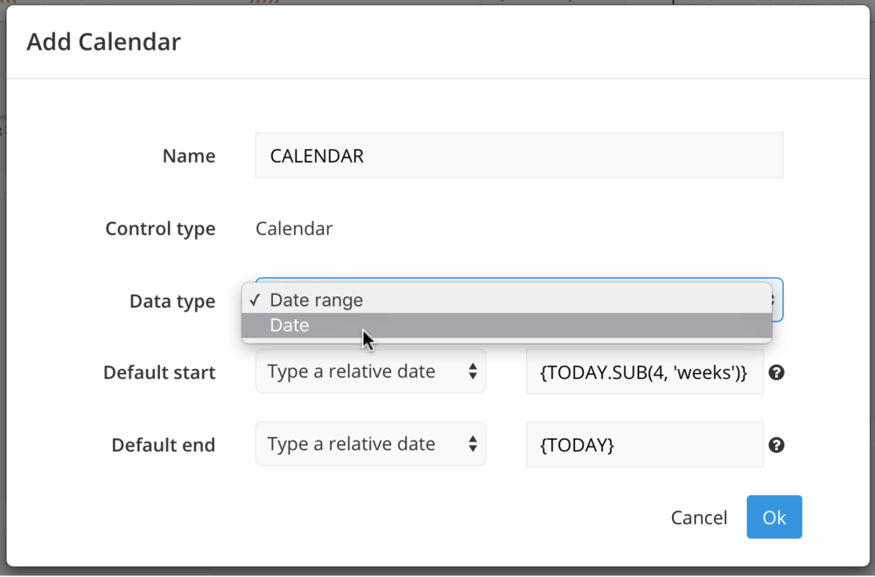This screenshot has height=577, width=875.
Task: Click the stepper arrows on Default start selector
Action: tap(473, 371)
